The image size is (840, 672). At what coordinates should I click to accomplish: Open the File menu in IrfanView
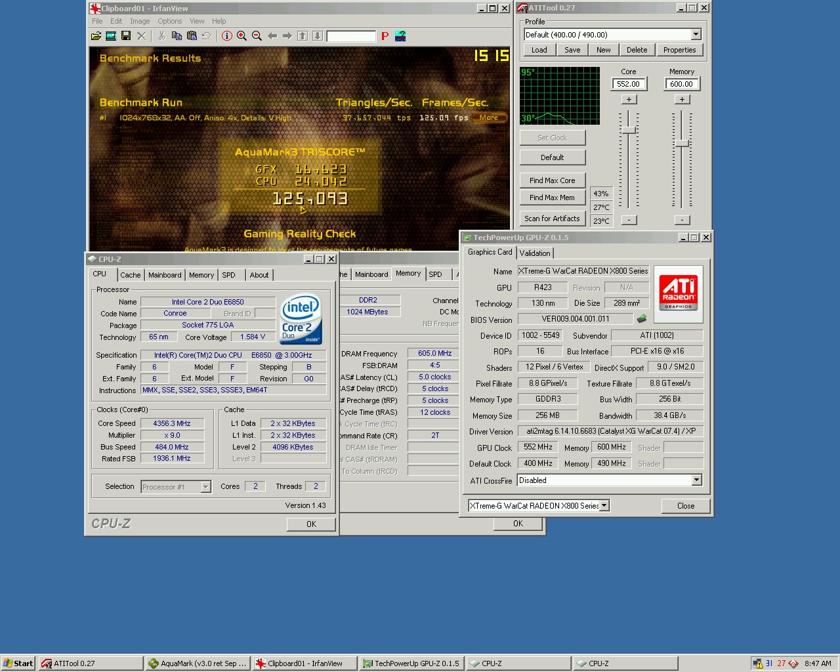tap(97, 21)
